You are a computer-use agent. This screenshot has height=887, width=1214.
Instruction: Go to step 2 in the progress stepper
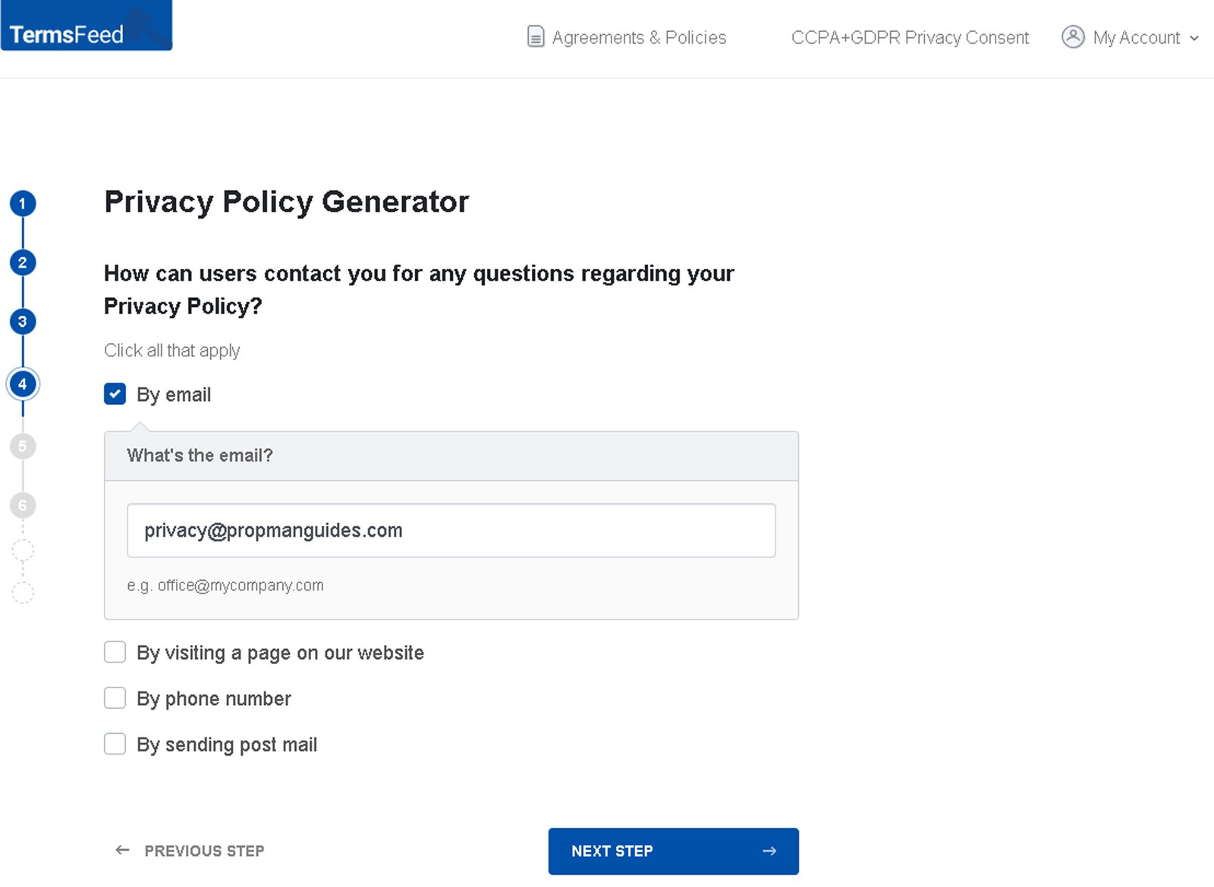(23, 262)
